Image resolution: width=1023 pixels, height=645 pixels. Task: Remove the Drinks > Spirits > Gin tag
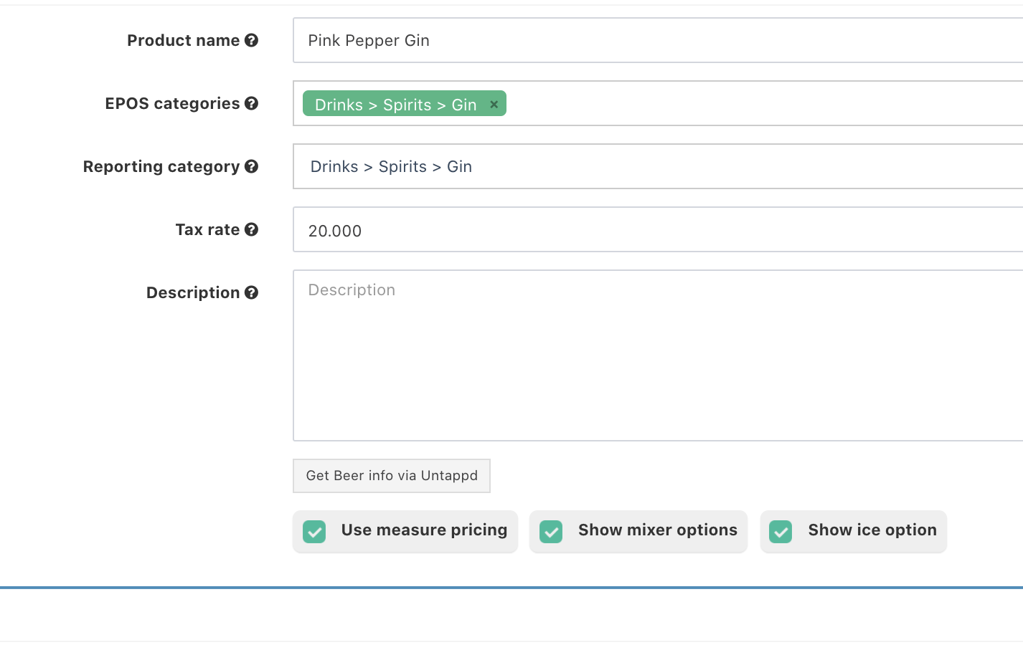[x=494, y=105]
